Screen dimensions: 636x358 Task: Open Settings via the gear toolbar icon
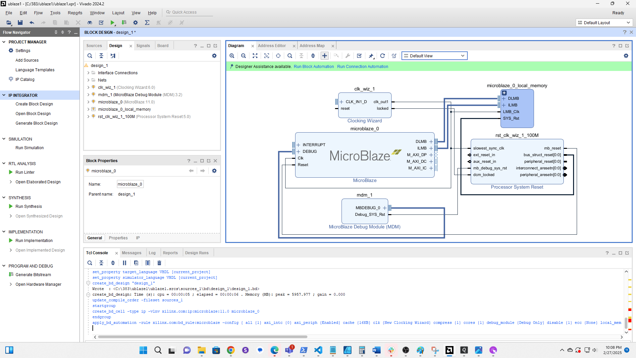(x=135, y=23)
